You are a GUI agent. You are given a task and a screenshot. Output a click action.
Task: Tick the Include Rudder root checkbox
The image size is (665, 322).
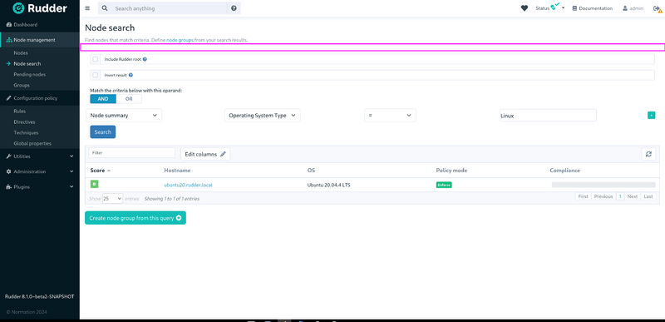[x=95, y=59]
